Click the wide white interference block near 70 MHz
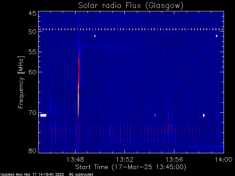This screenshot has height=176, width=235. click(x=43, y=115)
